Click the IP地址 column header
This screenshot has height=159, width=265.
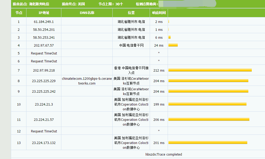coord(44,13)
